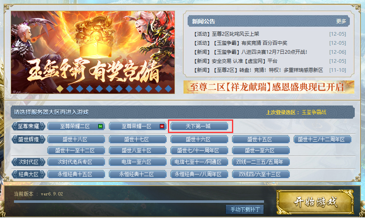Click the download progress bar
Image resolution: width=365 pixels, height=218 pixels.
pyautogui.click(x=139, y=202)
